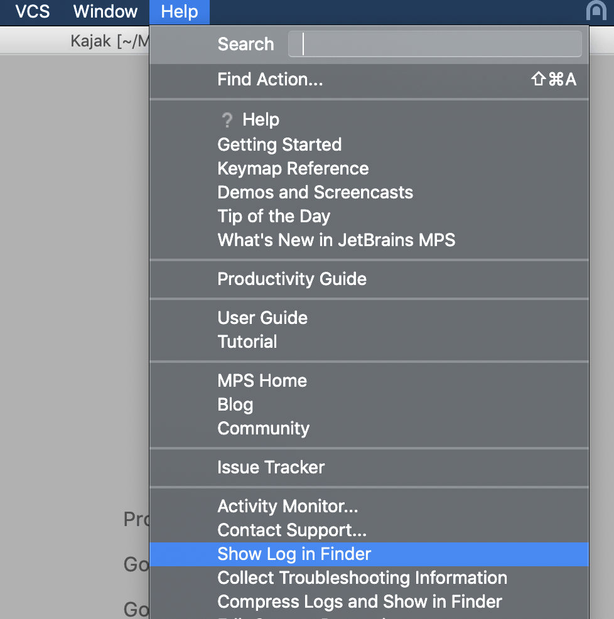Launch the Activity Monitor

(288, 506)
